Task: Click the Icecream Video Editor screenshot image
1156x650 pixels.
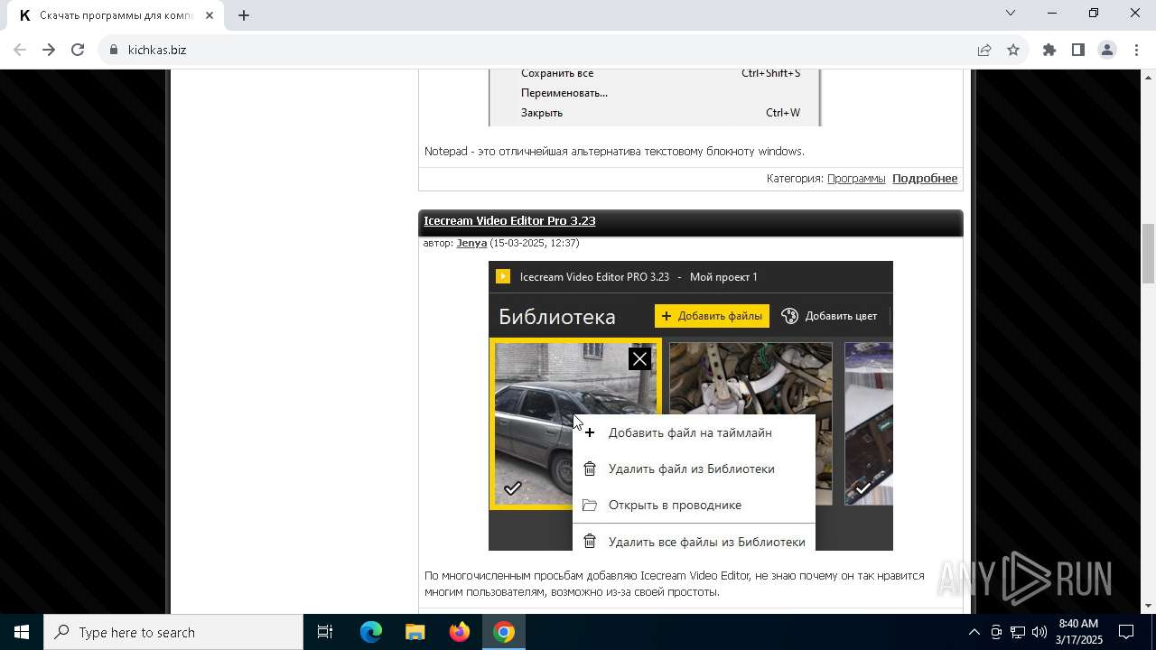Action: pyautogui.click(x=691, y=405)
